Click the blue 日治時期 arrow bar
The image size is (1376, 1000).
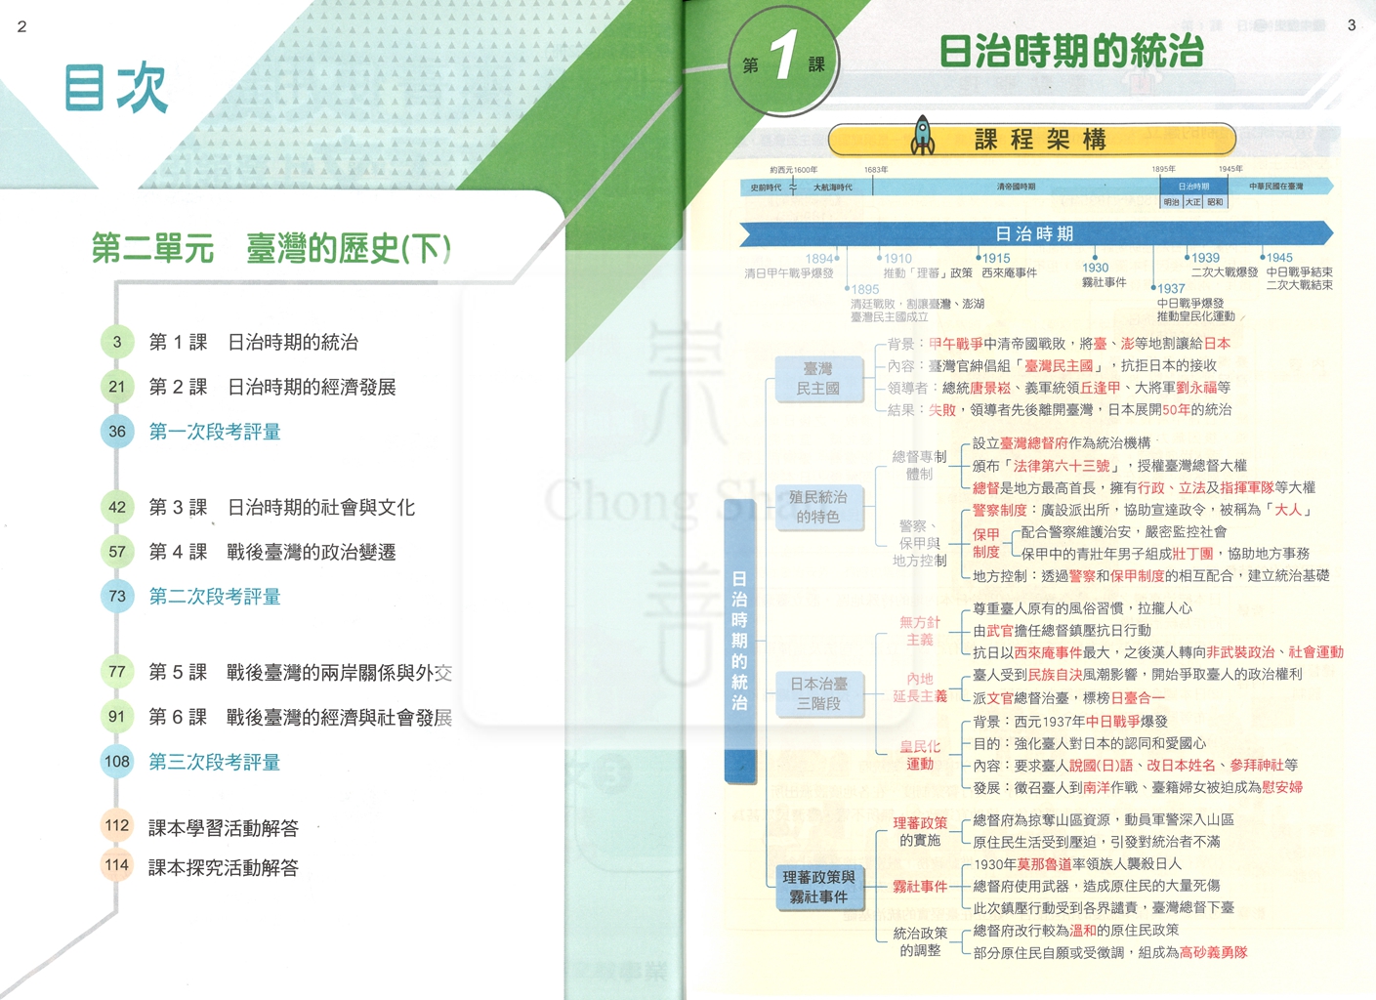tap(1035, 233)
